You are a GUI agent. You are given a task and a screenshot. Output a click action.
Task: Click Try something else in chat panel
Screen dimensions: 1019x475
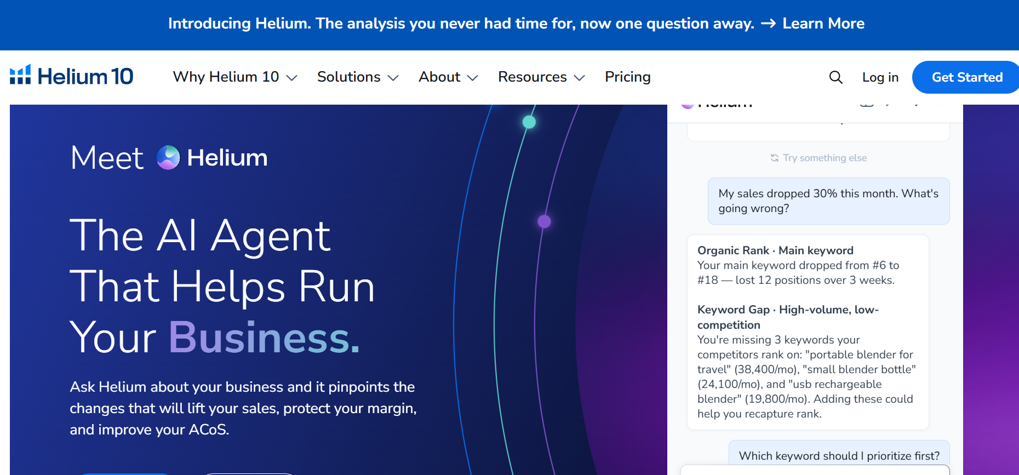point(818,158)
